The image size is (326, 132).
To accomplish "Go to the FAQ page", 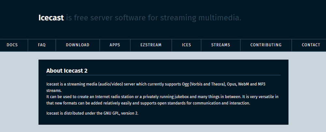I will 42,45.
